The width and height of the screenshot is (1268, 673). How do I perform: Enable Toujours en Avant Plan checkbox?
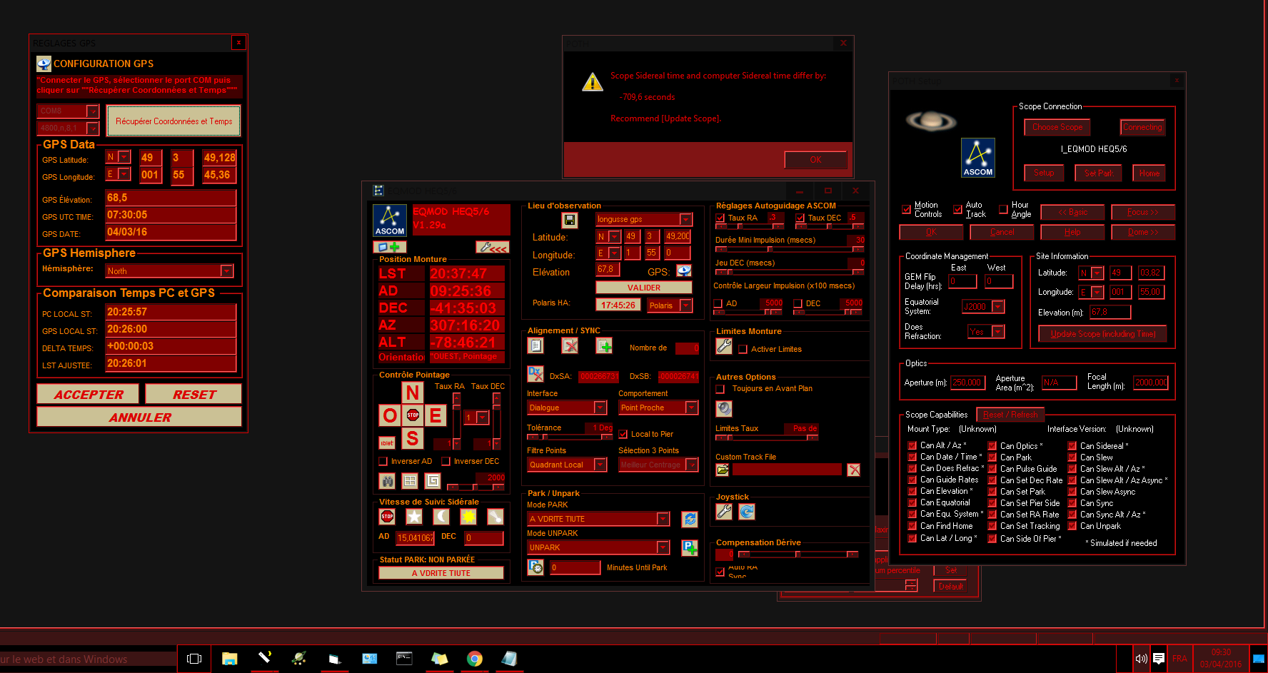point(720,389)
